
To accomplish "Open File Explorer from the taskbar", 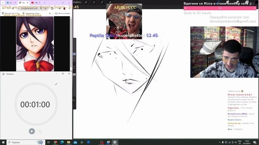I will (x=69, y=142).
